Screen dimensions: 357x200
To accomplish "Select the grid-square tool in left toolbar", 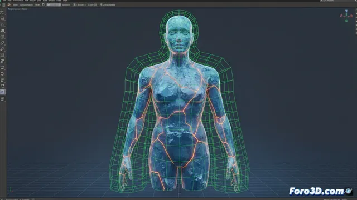I will pos(2,37).
